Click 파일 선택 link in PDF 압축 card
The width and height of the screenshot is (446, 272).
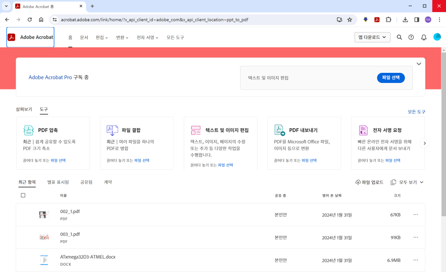pyautogui.click(x=58, y=160)
